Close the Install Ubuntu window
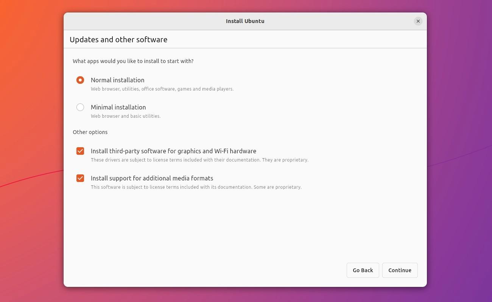The height and width of the screenshot is (302, 492). (418, 21)
